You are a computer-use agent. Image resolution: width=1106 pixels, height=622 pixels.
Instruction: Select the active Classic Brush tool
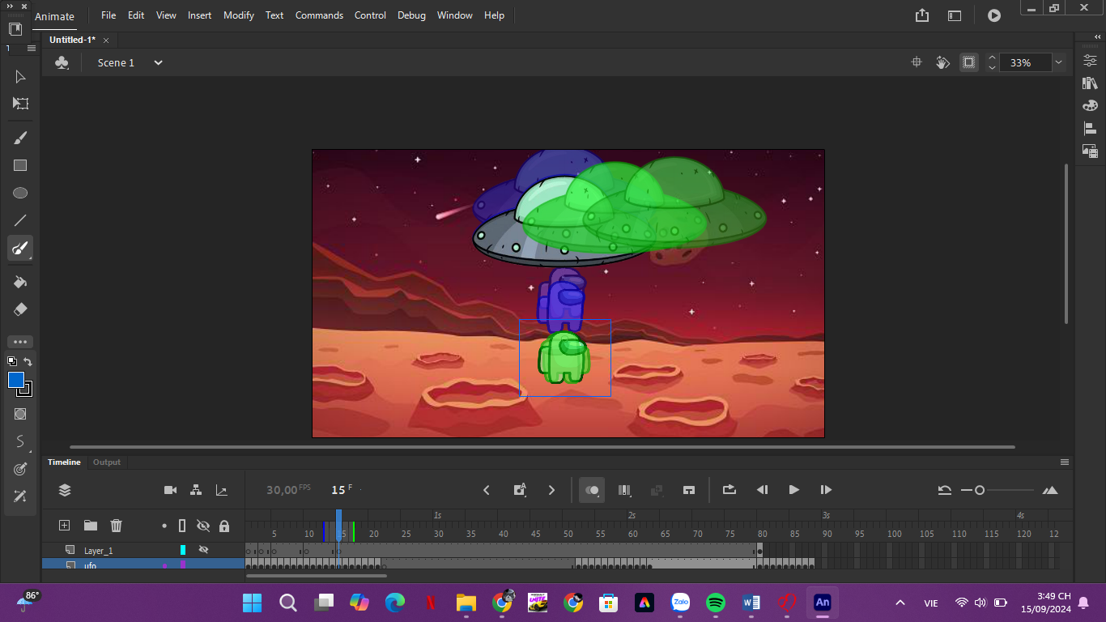click(20, 248)
